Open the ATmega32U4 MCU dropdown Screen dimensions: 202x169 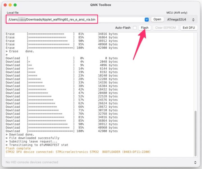tap(181, 20)
